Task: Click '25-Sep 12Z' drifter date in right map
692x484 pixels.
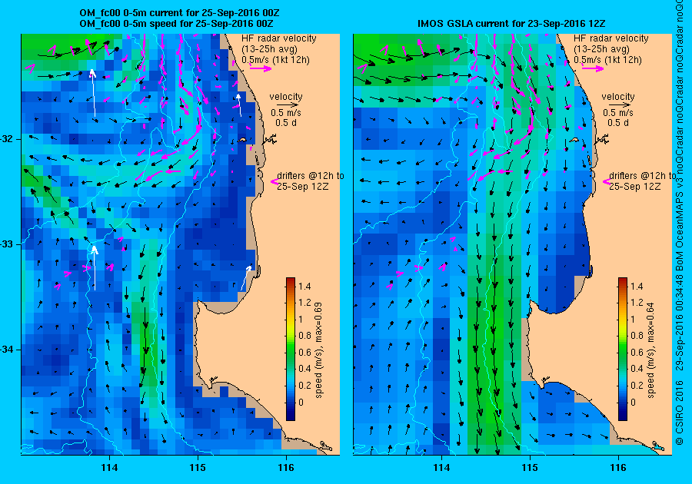Action: 635,186
